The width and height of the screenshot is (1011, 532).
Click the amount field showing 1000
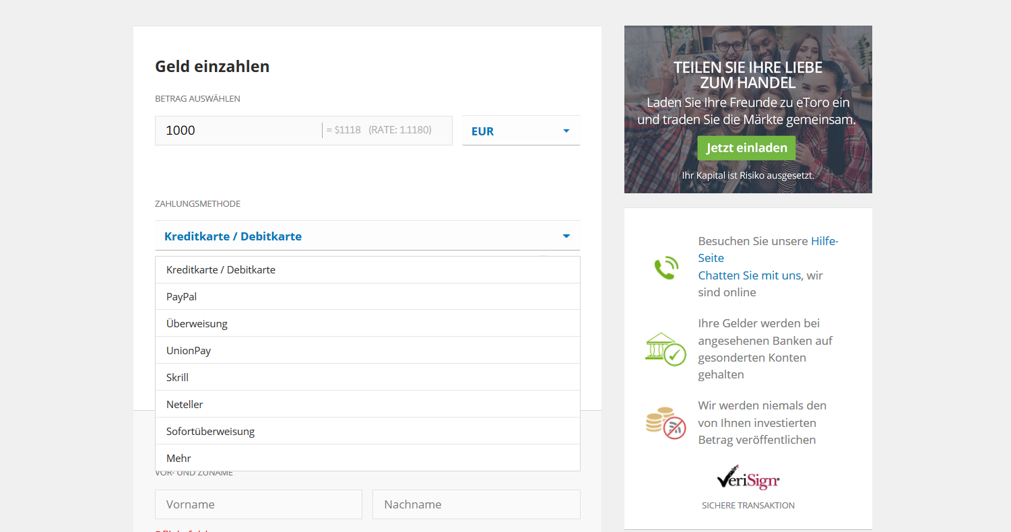(304, 130)
